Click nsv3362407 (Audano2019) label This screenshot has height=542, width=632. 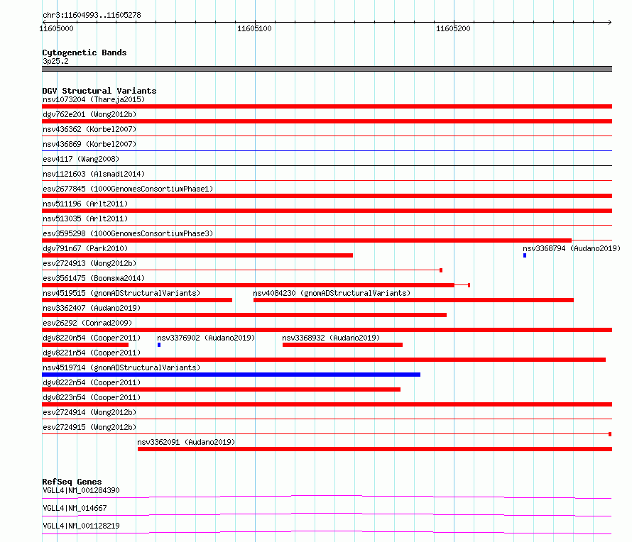click(x=92, y=308)
